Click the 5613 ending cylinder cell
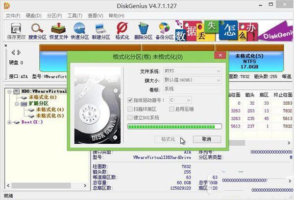 coord(288,118)
